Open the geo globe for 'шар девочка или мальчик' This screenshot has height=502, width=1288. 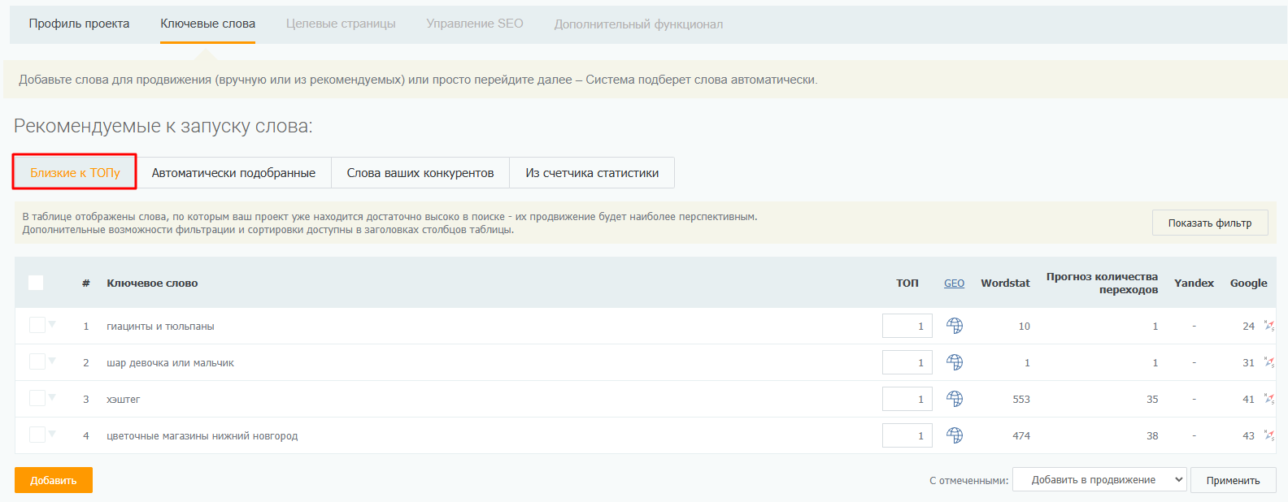click(955, 362)
